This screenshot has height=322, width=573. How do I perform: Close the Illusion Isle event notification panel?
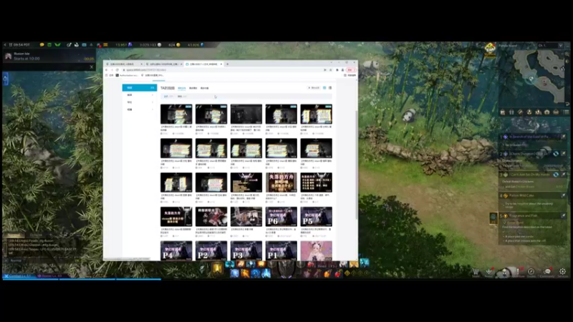[92, 67]
